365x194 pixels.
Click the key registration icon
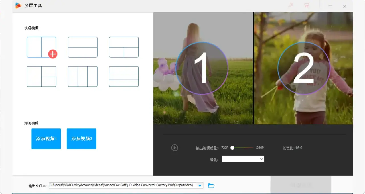click(x=291, y=5)
